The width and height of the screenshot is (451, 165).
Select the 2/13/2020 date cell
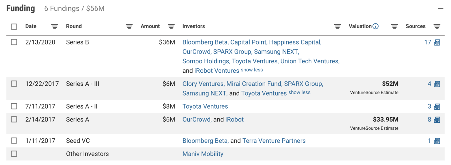[40, 42]
